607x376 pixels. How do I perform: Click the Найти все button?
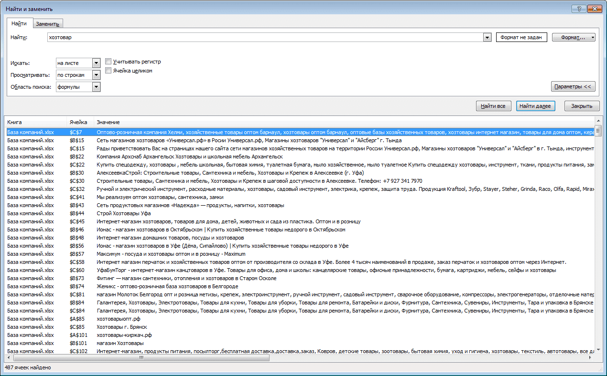point(494,106)
